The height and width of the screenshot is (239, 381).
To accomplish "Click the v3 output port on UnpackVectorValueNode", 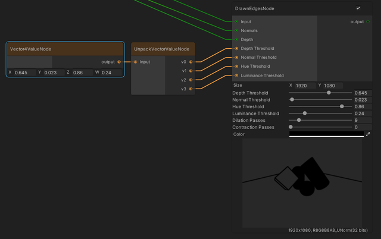I will (x=190, y=89).
